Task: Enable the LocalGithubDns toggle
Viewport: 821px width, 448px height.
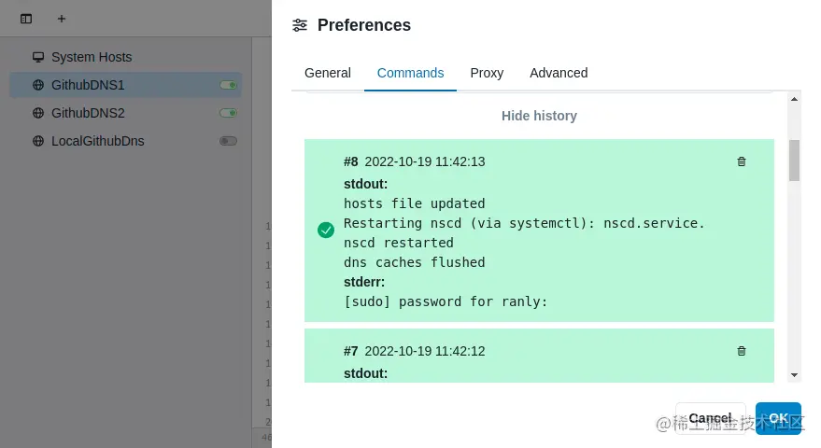Action: coord(228,141)
